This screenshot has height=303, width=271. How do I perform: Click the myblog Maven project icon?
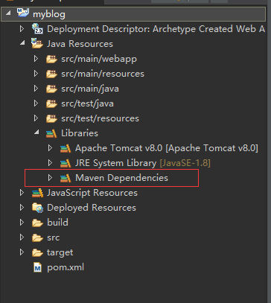click(x=23, y=13)
